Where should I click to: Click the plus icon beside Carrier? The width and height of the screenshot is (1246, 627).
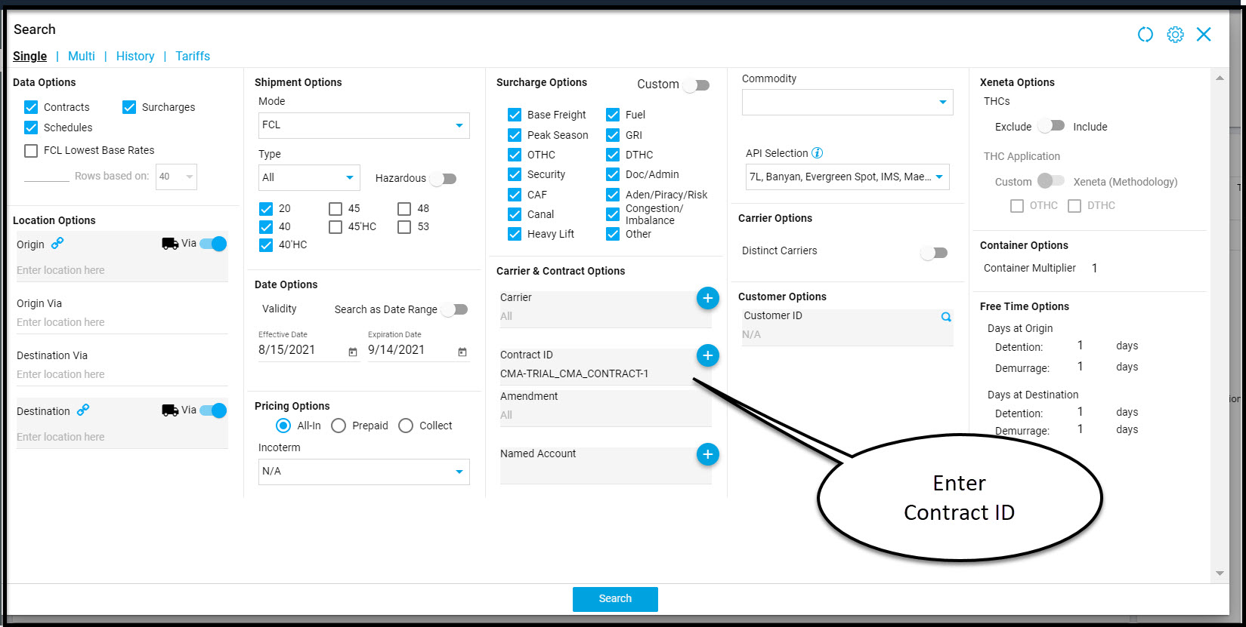click(707, 298)
